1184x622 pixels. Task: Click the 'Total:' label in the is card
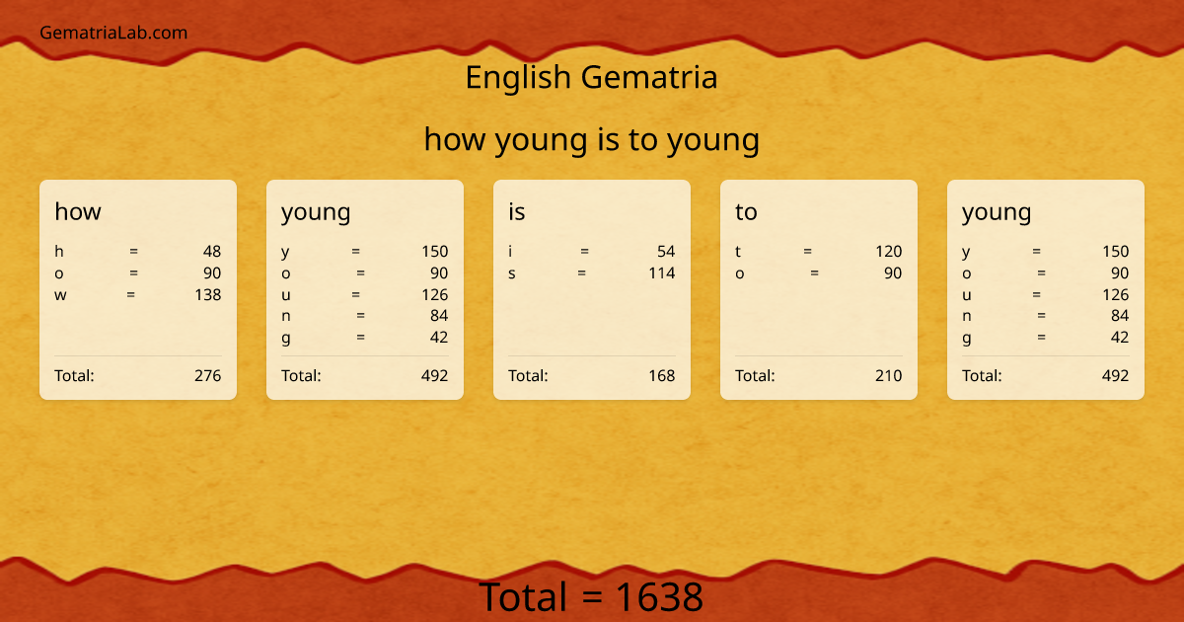pos(528,375)
